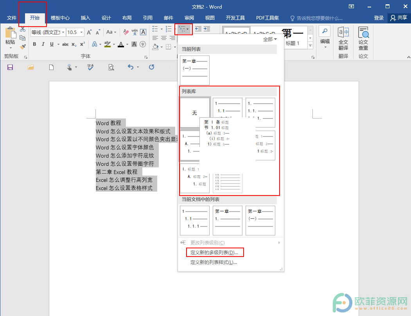Switch to the References (引用) tab
Screen dimensions: 411x316
click(x=147, y=18)
